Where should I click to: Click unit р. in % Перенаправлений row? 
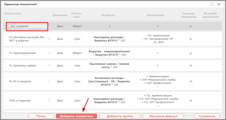pyautogui.click(x=191, y=53)
